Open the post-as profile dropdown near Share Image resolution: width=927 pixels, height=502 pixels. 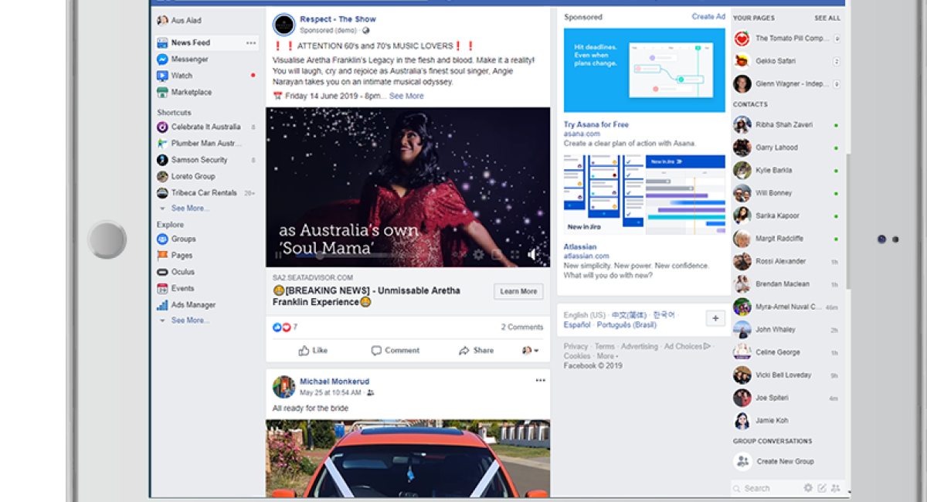click(x=531, y=351)
